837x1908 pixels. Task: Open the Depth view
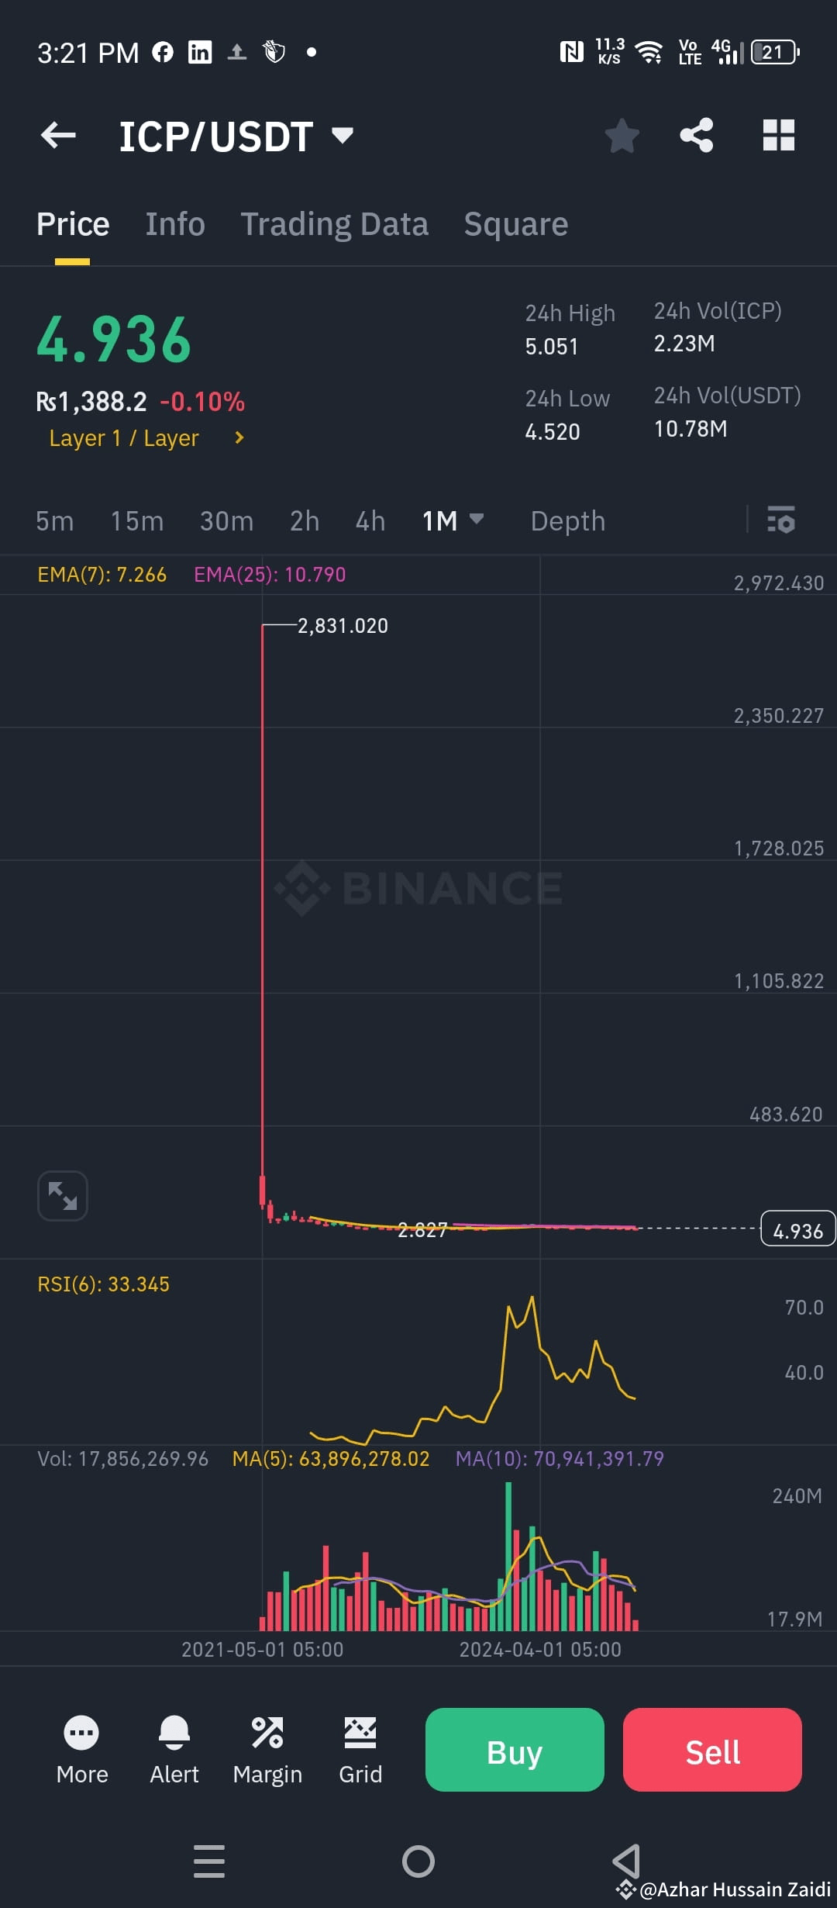pyautogui.click(x=567, y=520)
